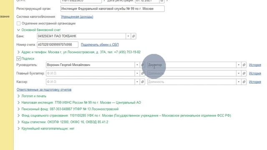The height and width of the screenshot is (150, 267).
Task: Open the Банк dropdown list
Action: pos(128,36)
